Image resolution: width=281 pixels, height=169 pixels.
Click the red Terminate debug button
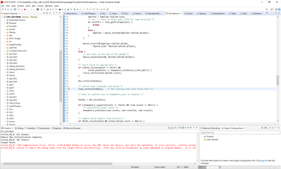coord(25,9)
